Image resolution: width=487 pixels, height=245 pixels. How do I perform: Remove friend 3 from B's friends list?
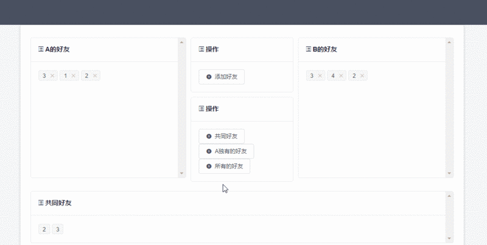pyautogui.click(x=320, y=75)
